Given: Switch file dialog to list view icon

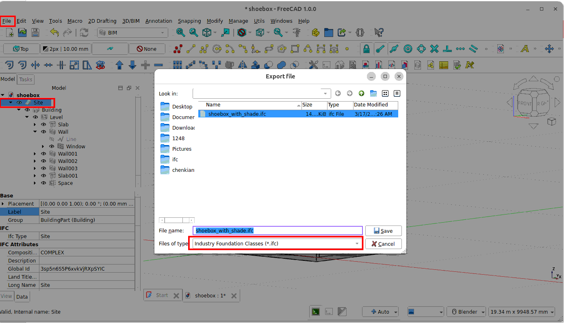Looking at the screenshot, I should 385,93.
